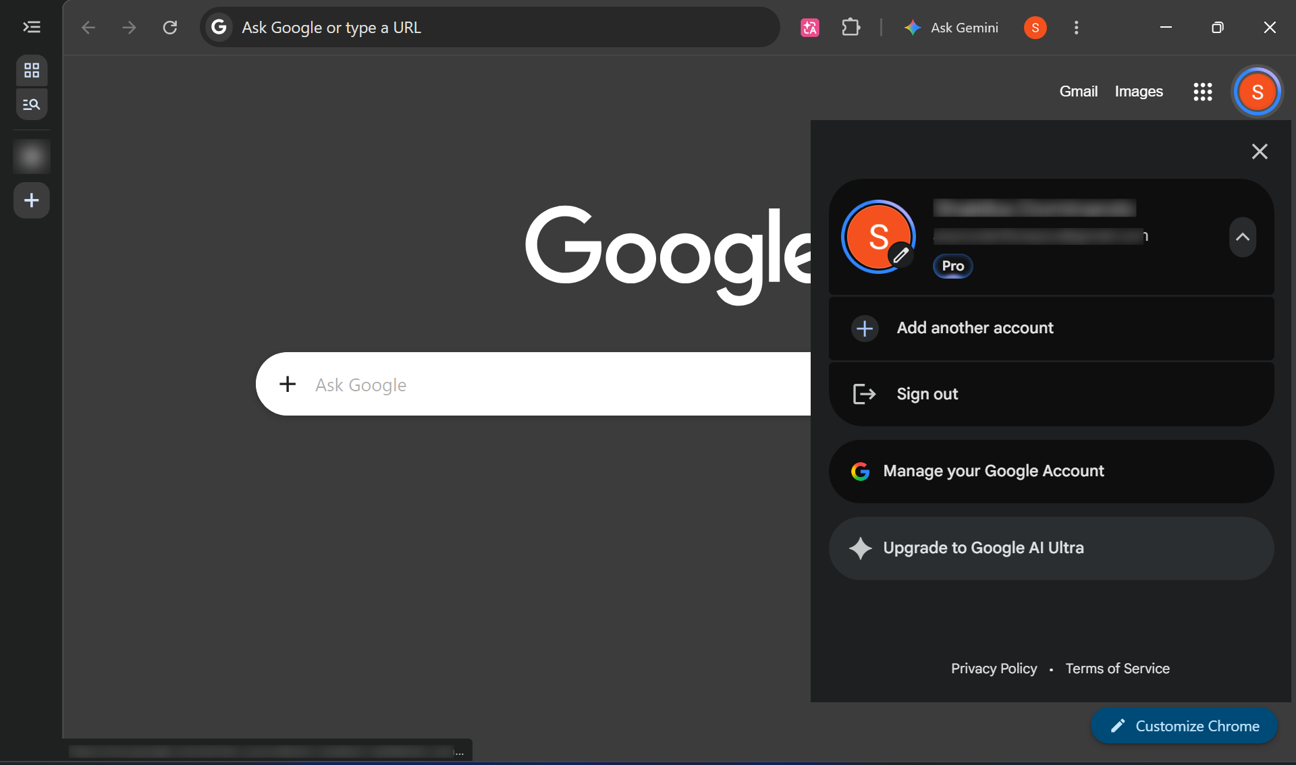The image size is (1296, 765).
Task: Upgrade to Google AI Ultra
Action: [1052, 548]
